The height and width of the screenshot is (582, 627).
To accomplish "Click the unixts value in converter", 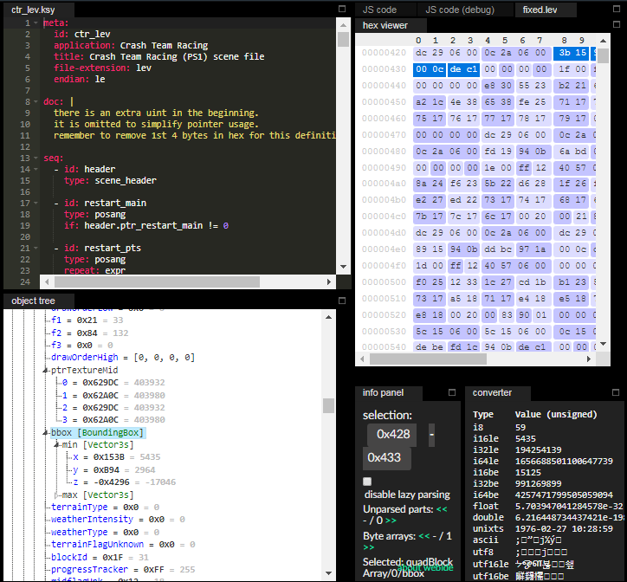I will (x=564, y=529).
